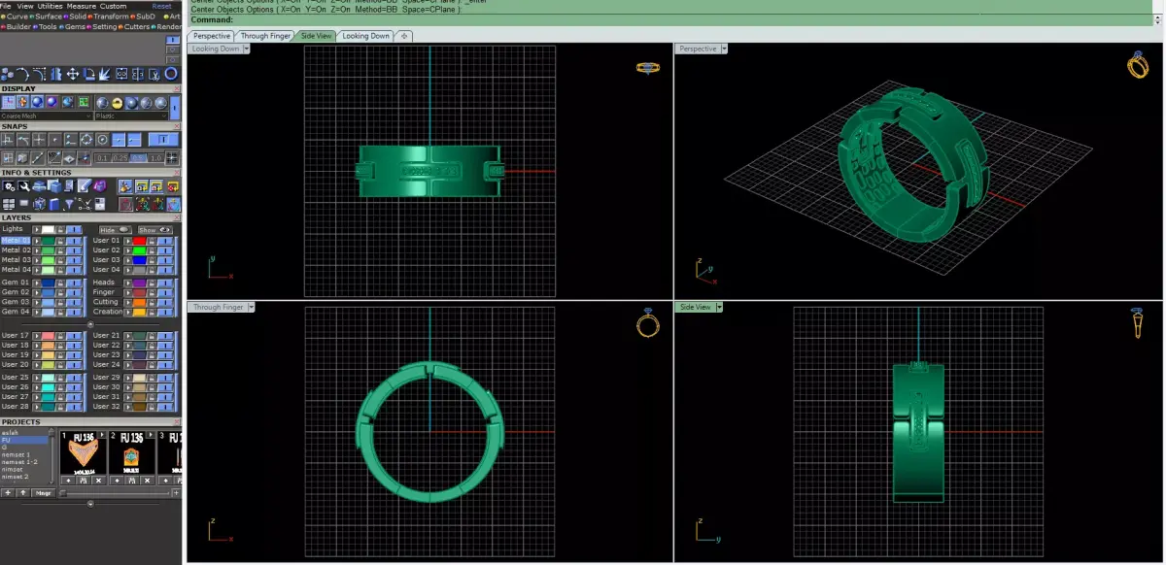Click the grid crosshair icon beside 1.0 snap
Image resolution: width=1166 pixels, height=565 pixels.
point(172,158)
